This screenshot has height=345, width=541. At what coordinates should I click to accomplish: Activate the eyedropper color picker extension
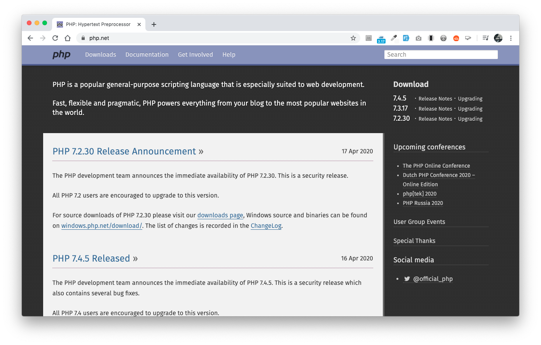(394, 38)
